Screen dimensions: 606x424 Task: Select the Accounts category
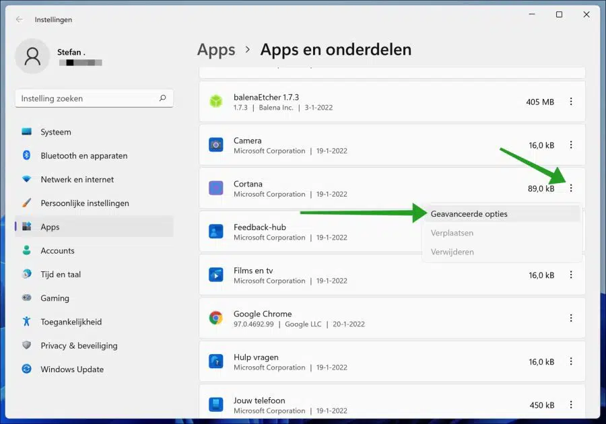[x=94, y=250]
